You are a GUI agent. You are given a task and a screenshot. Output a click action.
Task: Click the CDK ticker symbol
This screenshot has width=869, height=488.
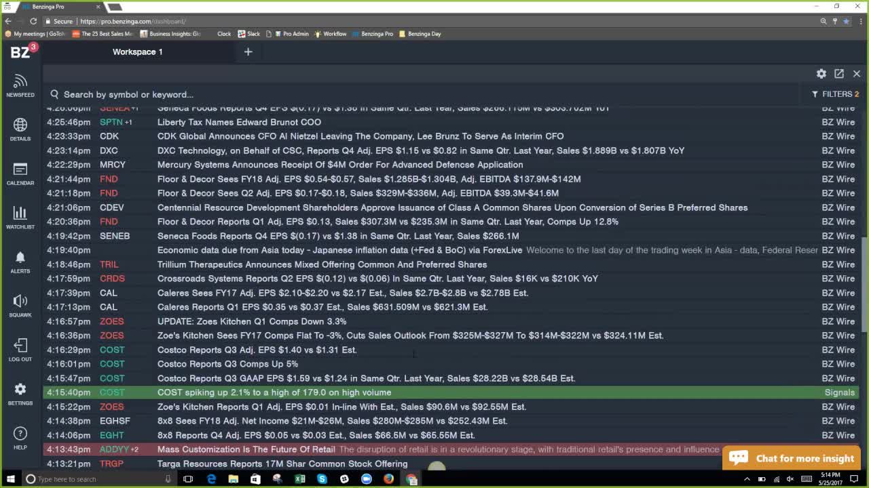109,136
